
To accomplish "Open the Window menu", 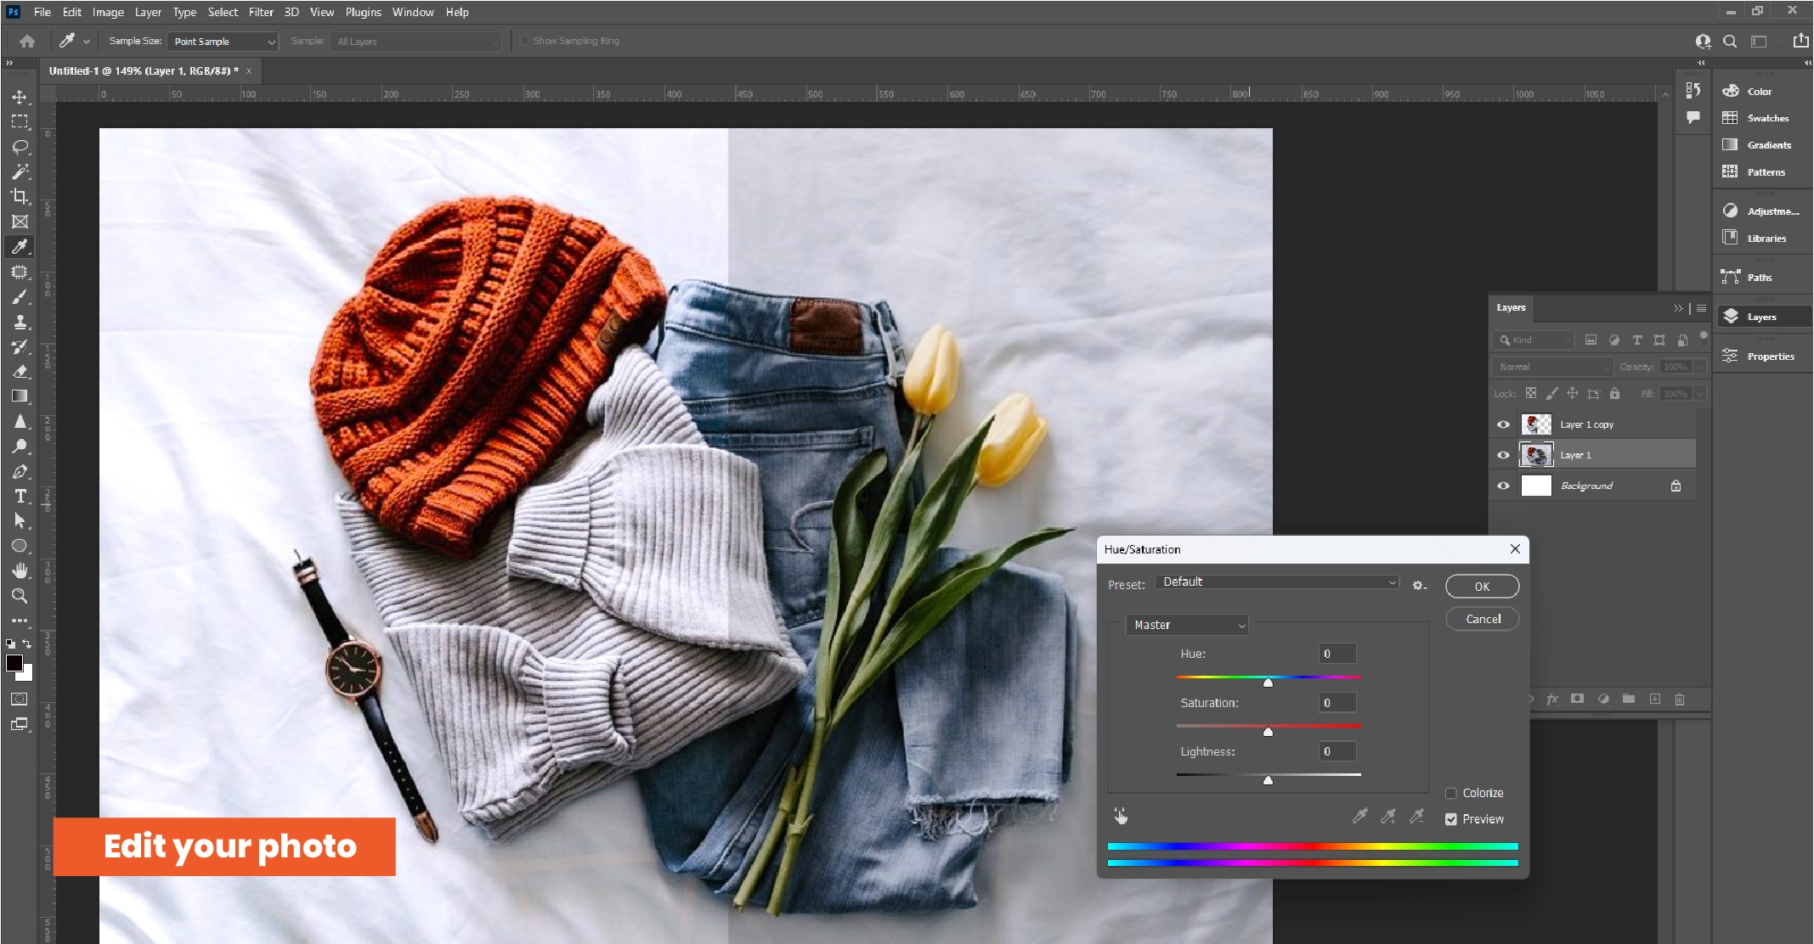I will [x=413, y=12].
